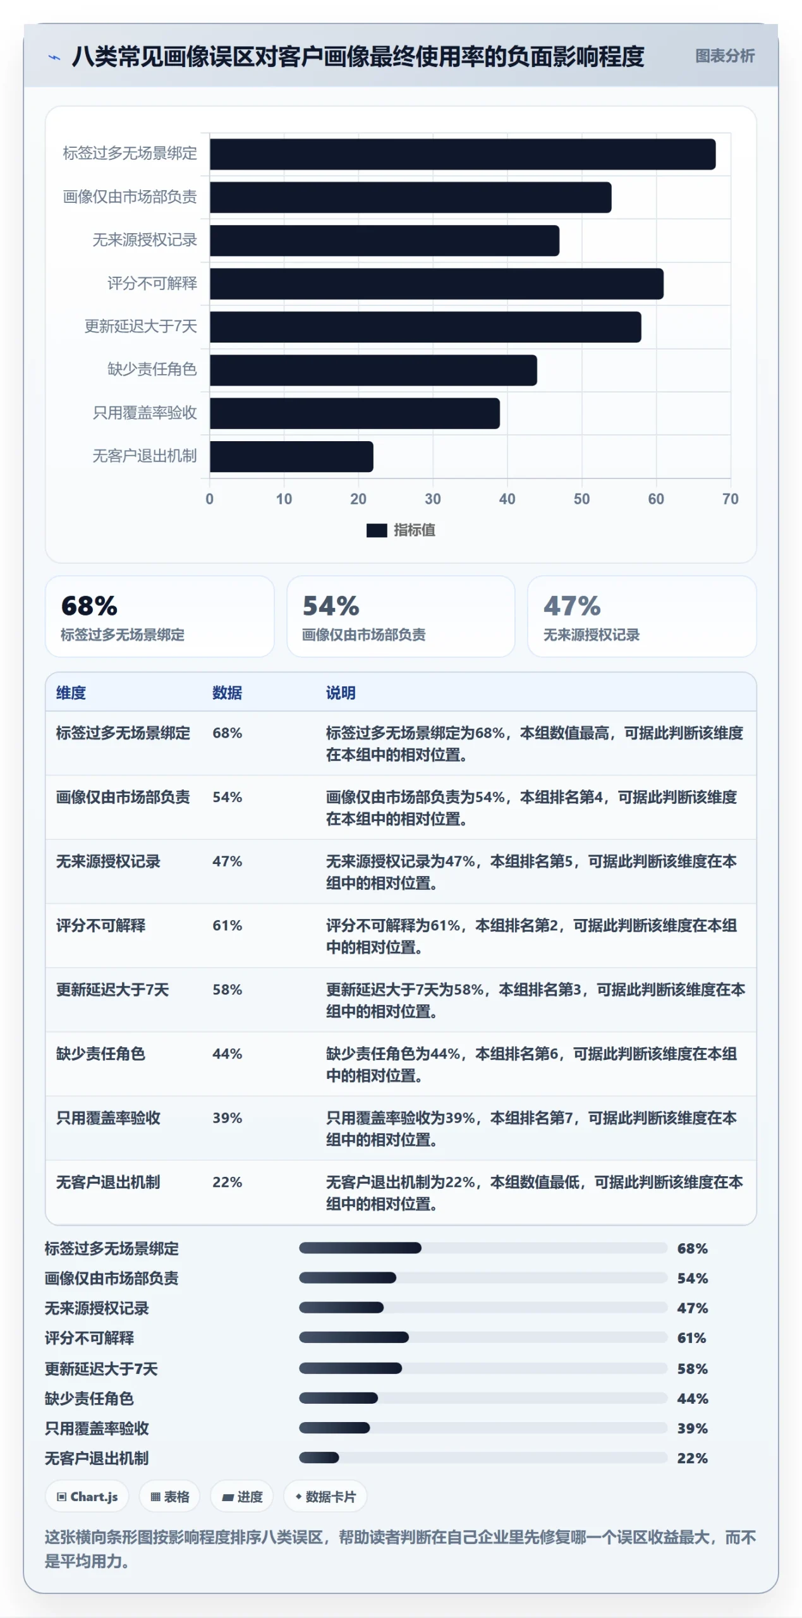This screenshot has width=802, height=1618.
Task: Click the 画像仅由市场部负责 chart bar
Action: (x=411, y=197)
